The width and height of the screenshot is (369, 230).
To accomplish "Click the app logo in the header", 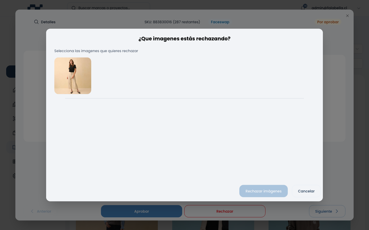I will 35,7.
